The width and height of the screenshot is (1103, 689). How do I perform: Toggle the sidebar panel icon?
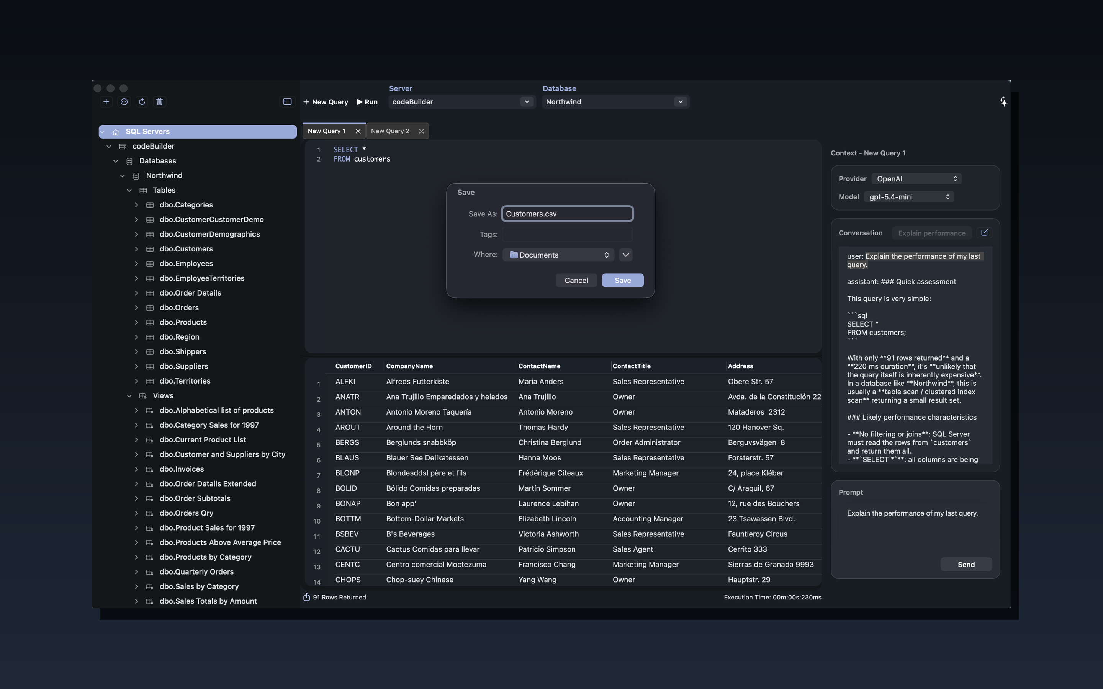[x=287, y=101]
